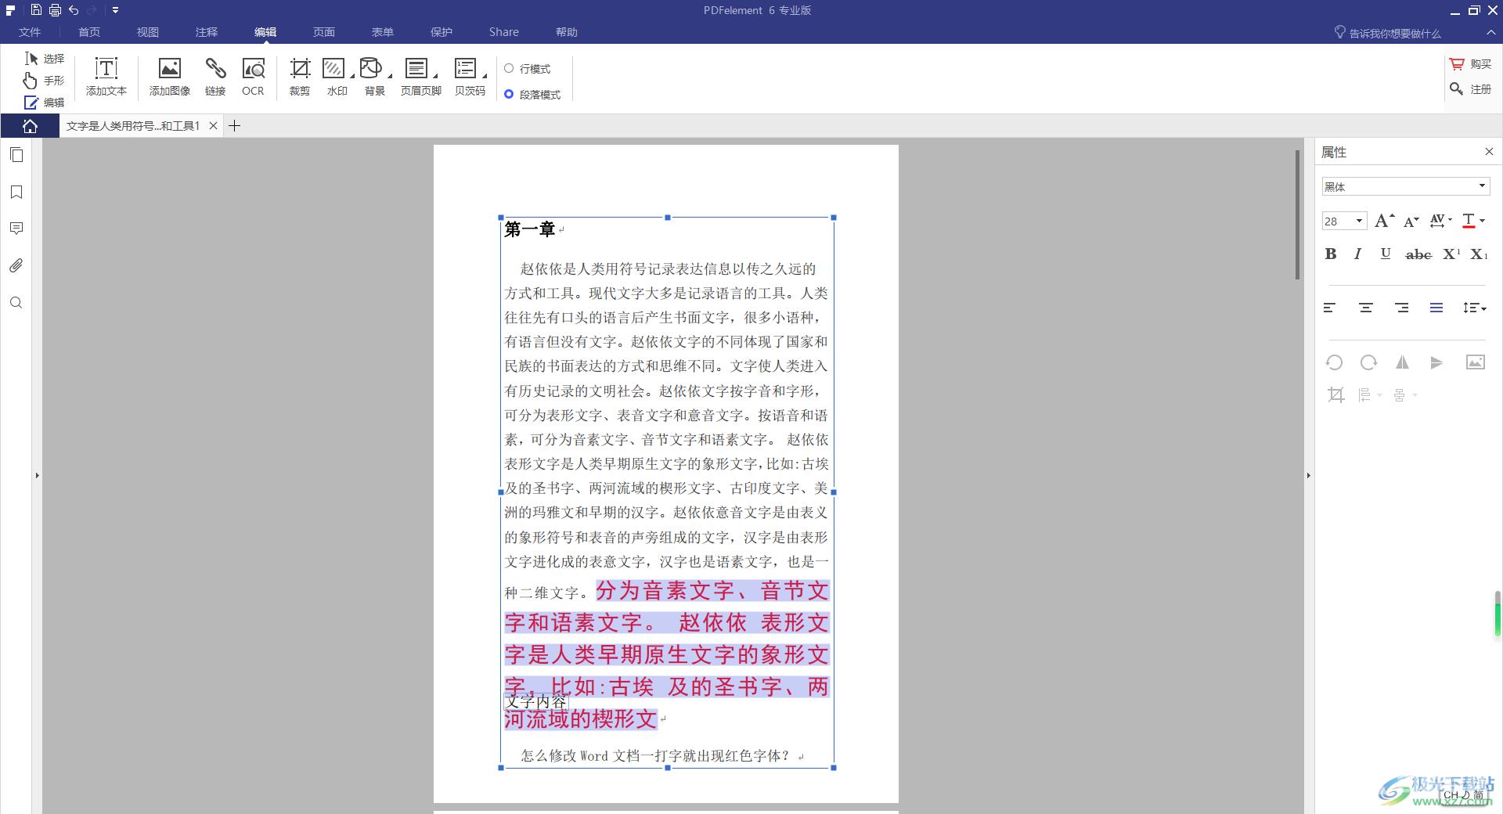Image resolution: width=1503 pixels, height=814 pixels.
Task: Open the 文件 menu
Action: (x=30, y=32)
